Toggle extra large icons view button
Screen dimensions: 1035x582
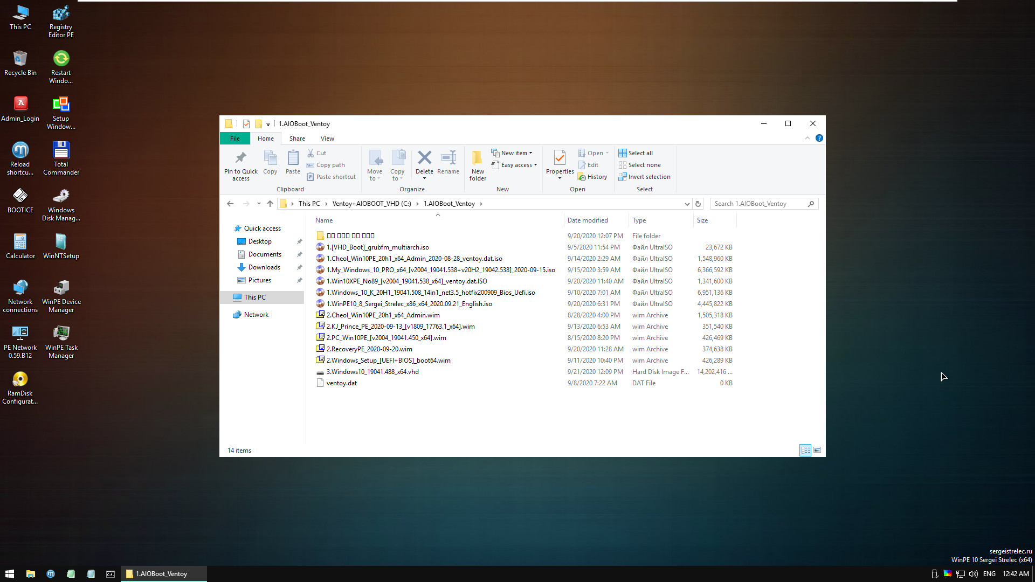[x=817, y=449]
